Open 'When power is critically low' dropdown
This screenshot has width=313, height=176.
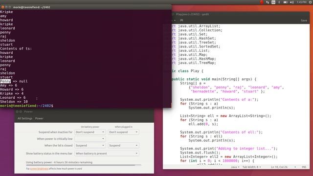point(90,139)
